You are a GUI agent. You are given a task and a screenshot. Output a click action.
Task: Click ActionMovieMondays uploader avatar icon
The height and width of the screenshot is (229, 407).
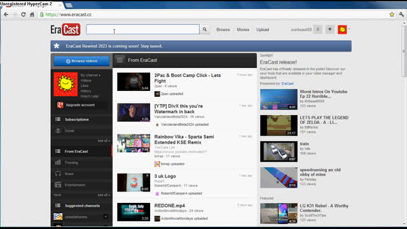click(157, 219)
